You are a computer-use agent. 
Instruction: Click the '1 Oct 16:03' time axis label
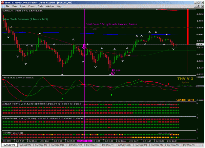pyautogui.click(x=108, y=141)
